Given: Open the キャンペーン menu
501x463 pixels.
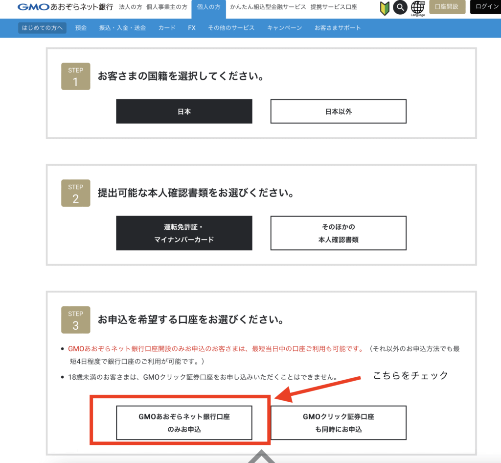Looking at the screenshot, I should (284, 28).
